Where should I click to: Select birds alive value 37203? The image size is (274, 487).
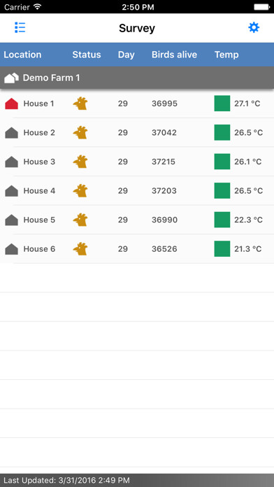[x=164, y=191]
